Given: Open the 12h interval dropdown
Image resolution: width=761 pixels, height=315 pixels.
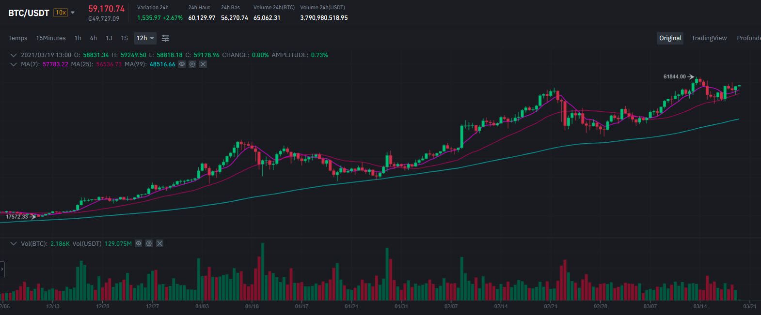Looking at the screenshot, I should [x=145, y=38].
